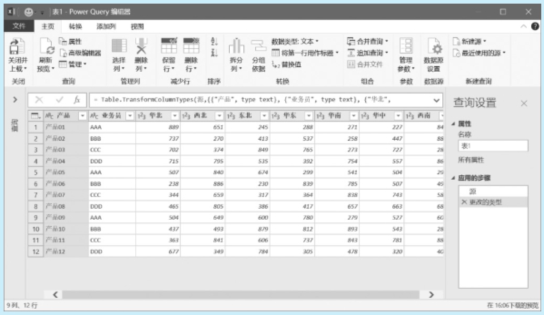Switch to the 添加列 ribbon tab
Image resolution: width=544 pixels, height=315 pixels.
pos(106,26)
